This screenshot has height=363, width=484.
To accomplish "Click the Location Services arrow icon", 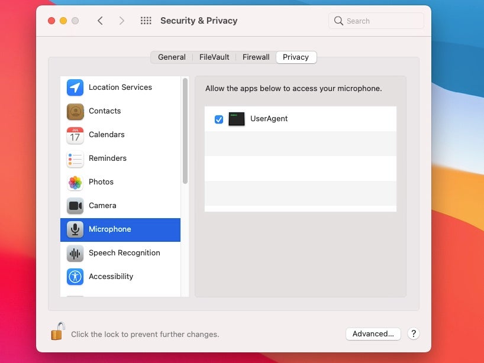I will tap(75, 87).
